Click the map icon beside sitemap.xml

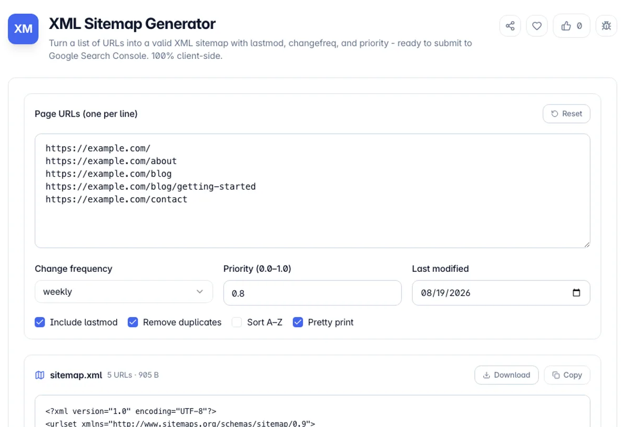[39, 375]
